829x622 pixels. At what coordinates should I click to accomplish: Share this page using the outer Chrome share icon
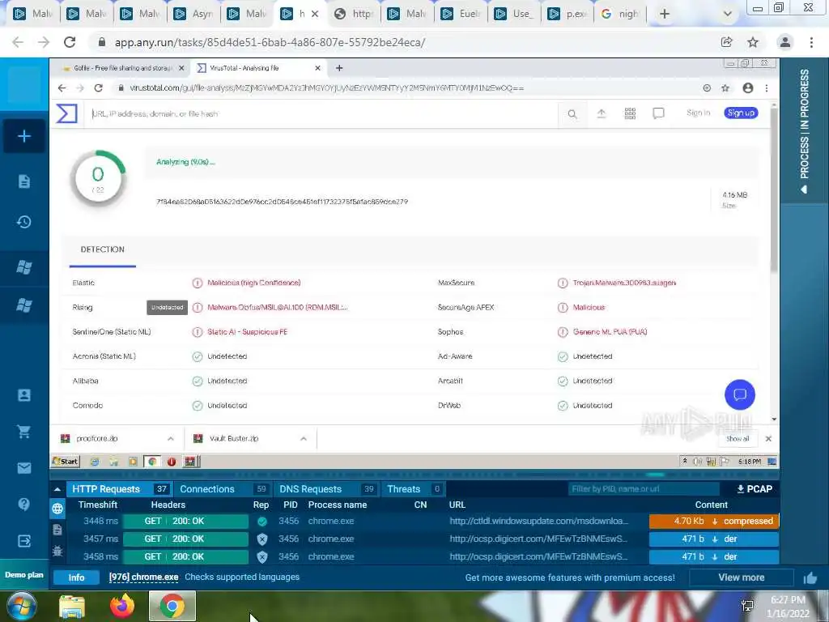727,42
